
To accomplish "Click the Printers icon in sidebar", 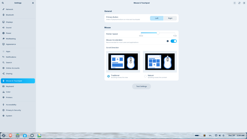I will (x=4, y=97).
